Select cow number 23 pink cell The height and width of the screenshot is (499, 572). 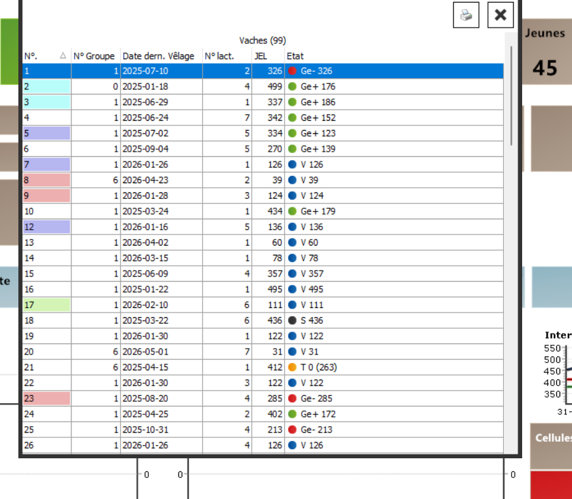click(47, 399)
